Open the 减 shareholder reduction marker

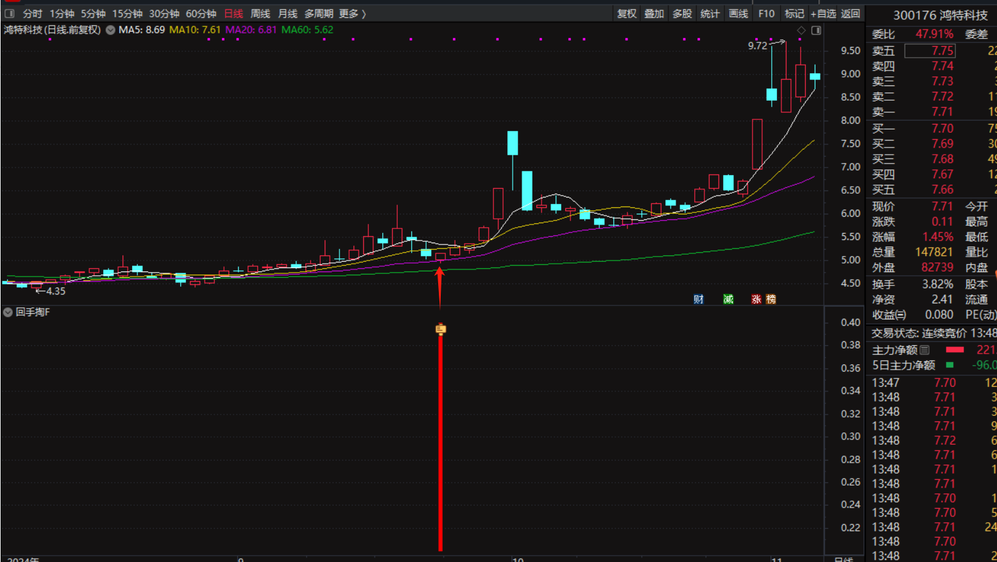[728, 299]
